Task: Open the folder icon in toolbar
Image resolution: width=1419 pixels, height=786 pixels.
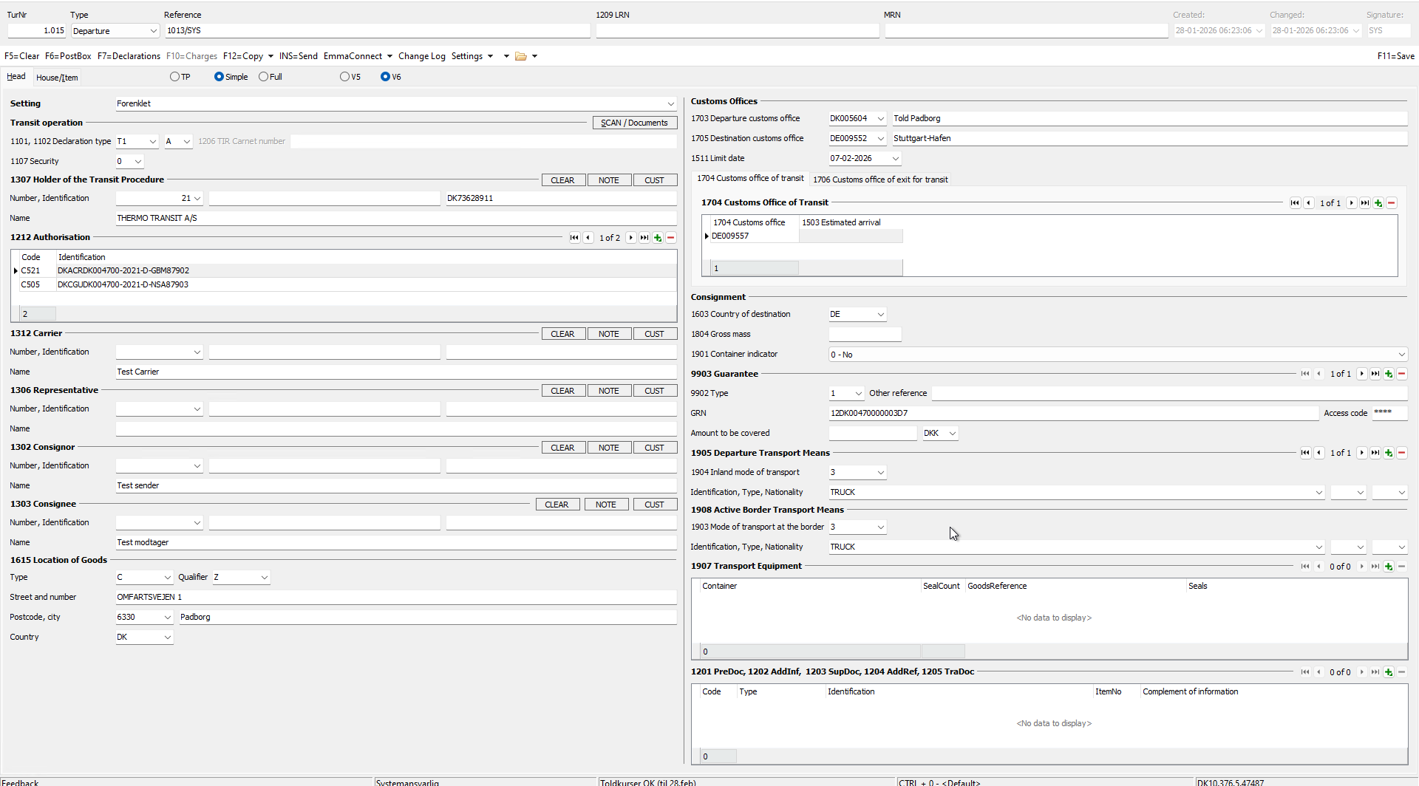Action: [x=521, y=56]
